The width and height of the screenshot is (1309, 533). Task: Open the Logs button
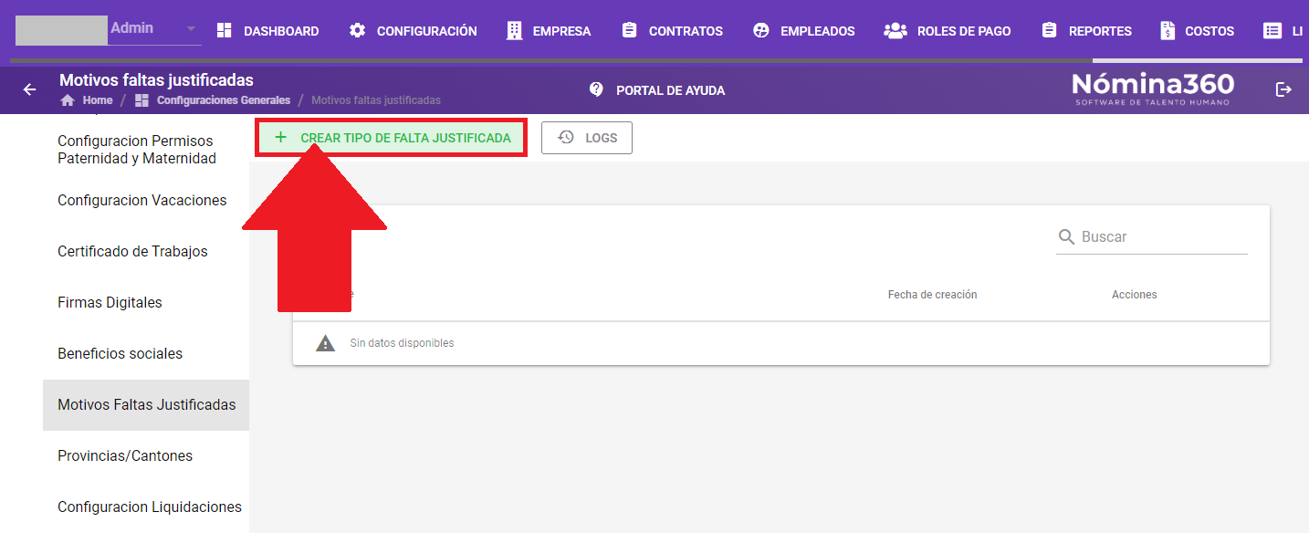click(587, 138)
